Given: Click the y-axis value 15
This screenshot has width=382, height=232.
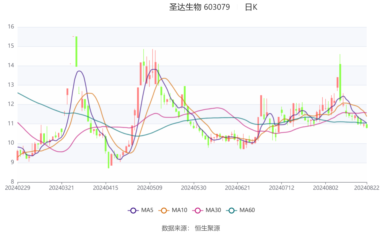Looking at the screenshot, I should coord(11,46).
